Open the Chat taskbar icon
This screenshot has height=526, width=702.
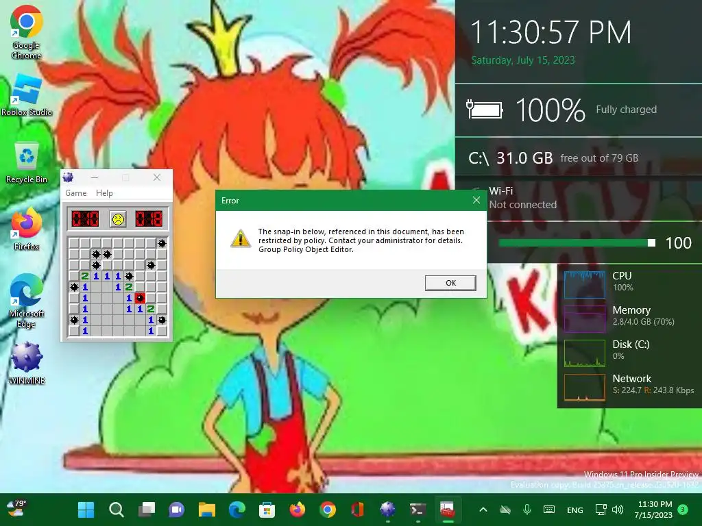[176, 510]
